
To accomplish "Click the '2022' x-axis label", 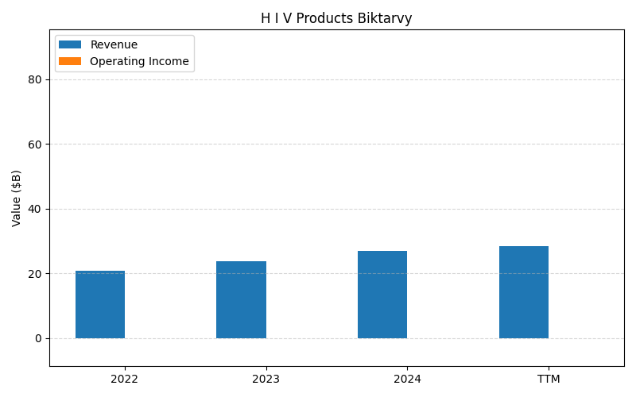I will (x=125, y=380).
